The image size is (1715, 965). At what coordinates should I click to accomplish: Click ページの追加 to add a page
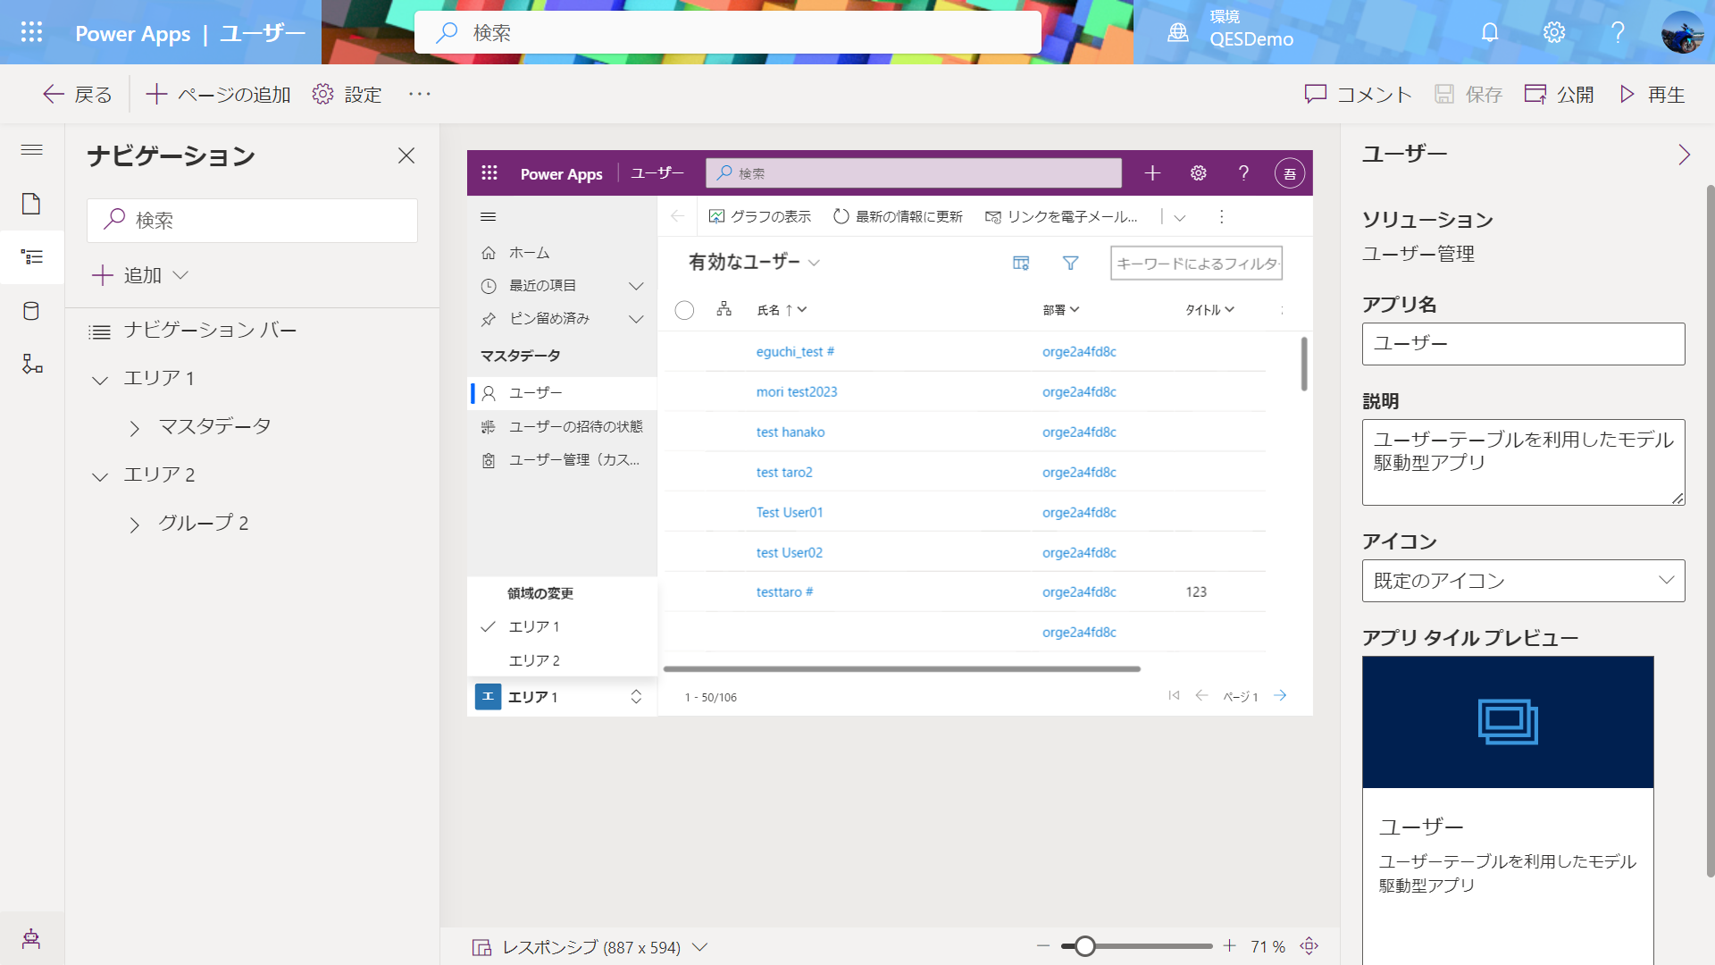[218, 94]
